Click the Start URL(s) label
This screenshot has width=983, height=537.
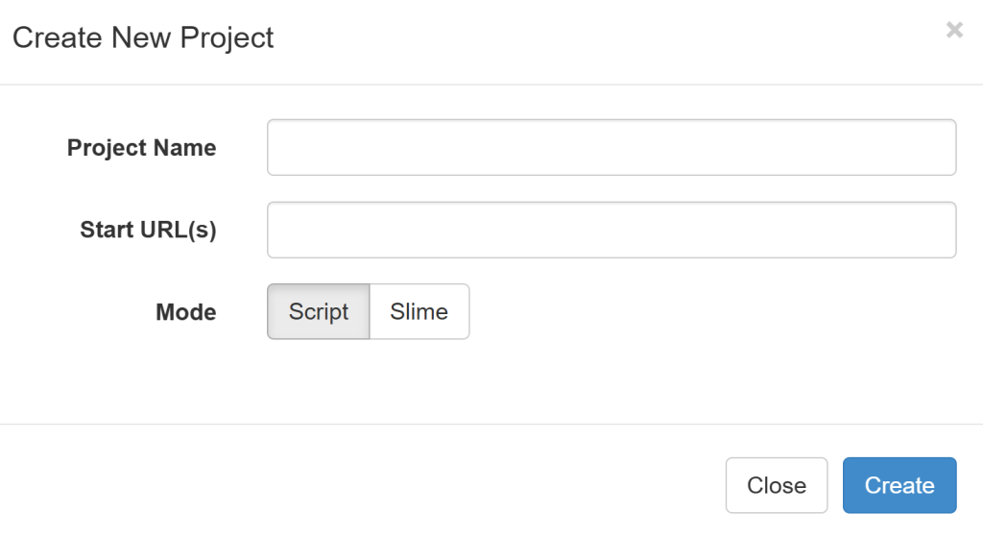[x=149, y=230]
